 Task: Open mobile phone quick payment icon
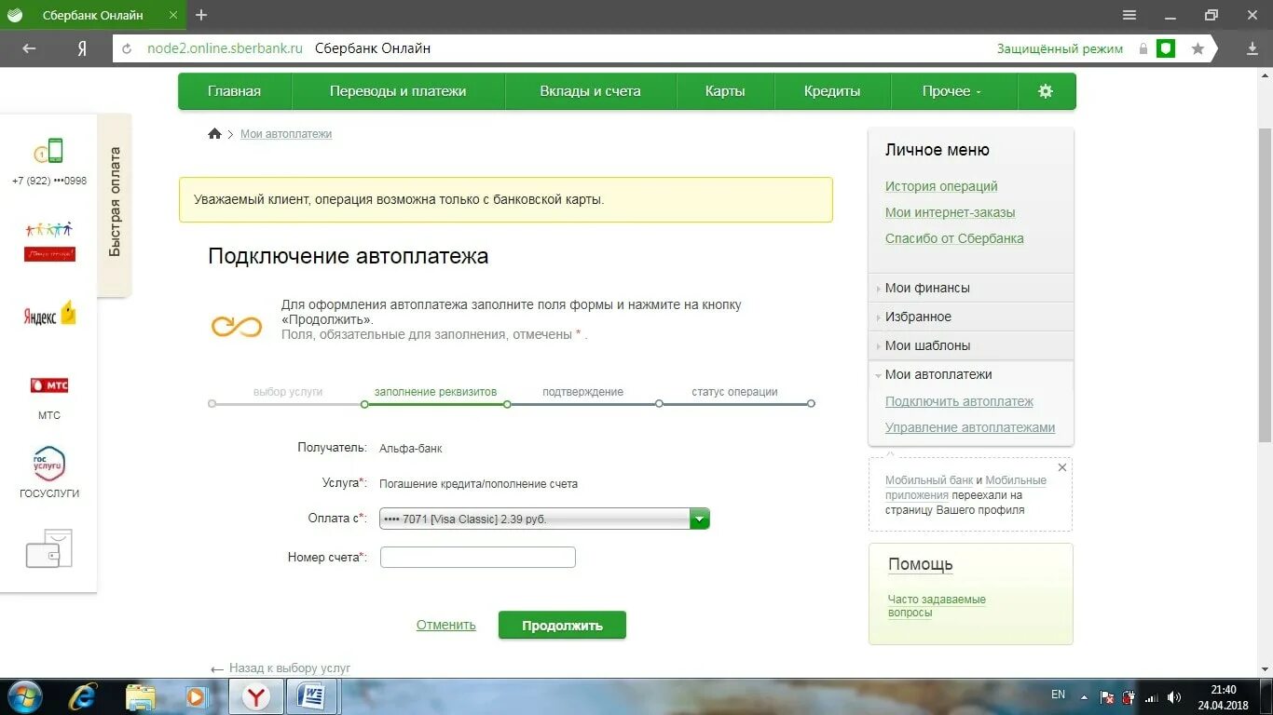coord(48,151)
